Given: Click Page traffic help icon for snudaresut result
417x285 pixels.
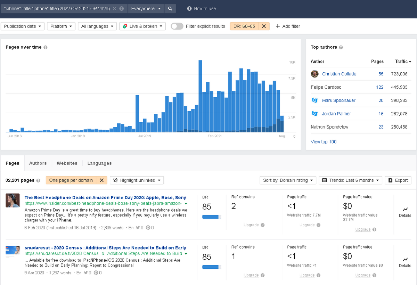Looking at the screenshot, I should click(319, 275).
